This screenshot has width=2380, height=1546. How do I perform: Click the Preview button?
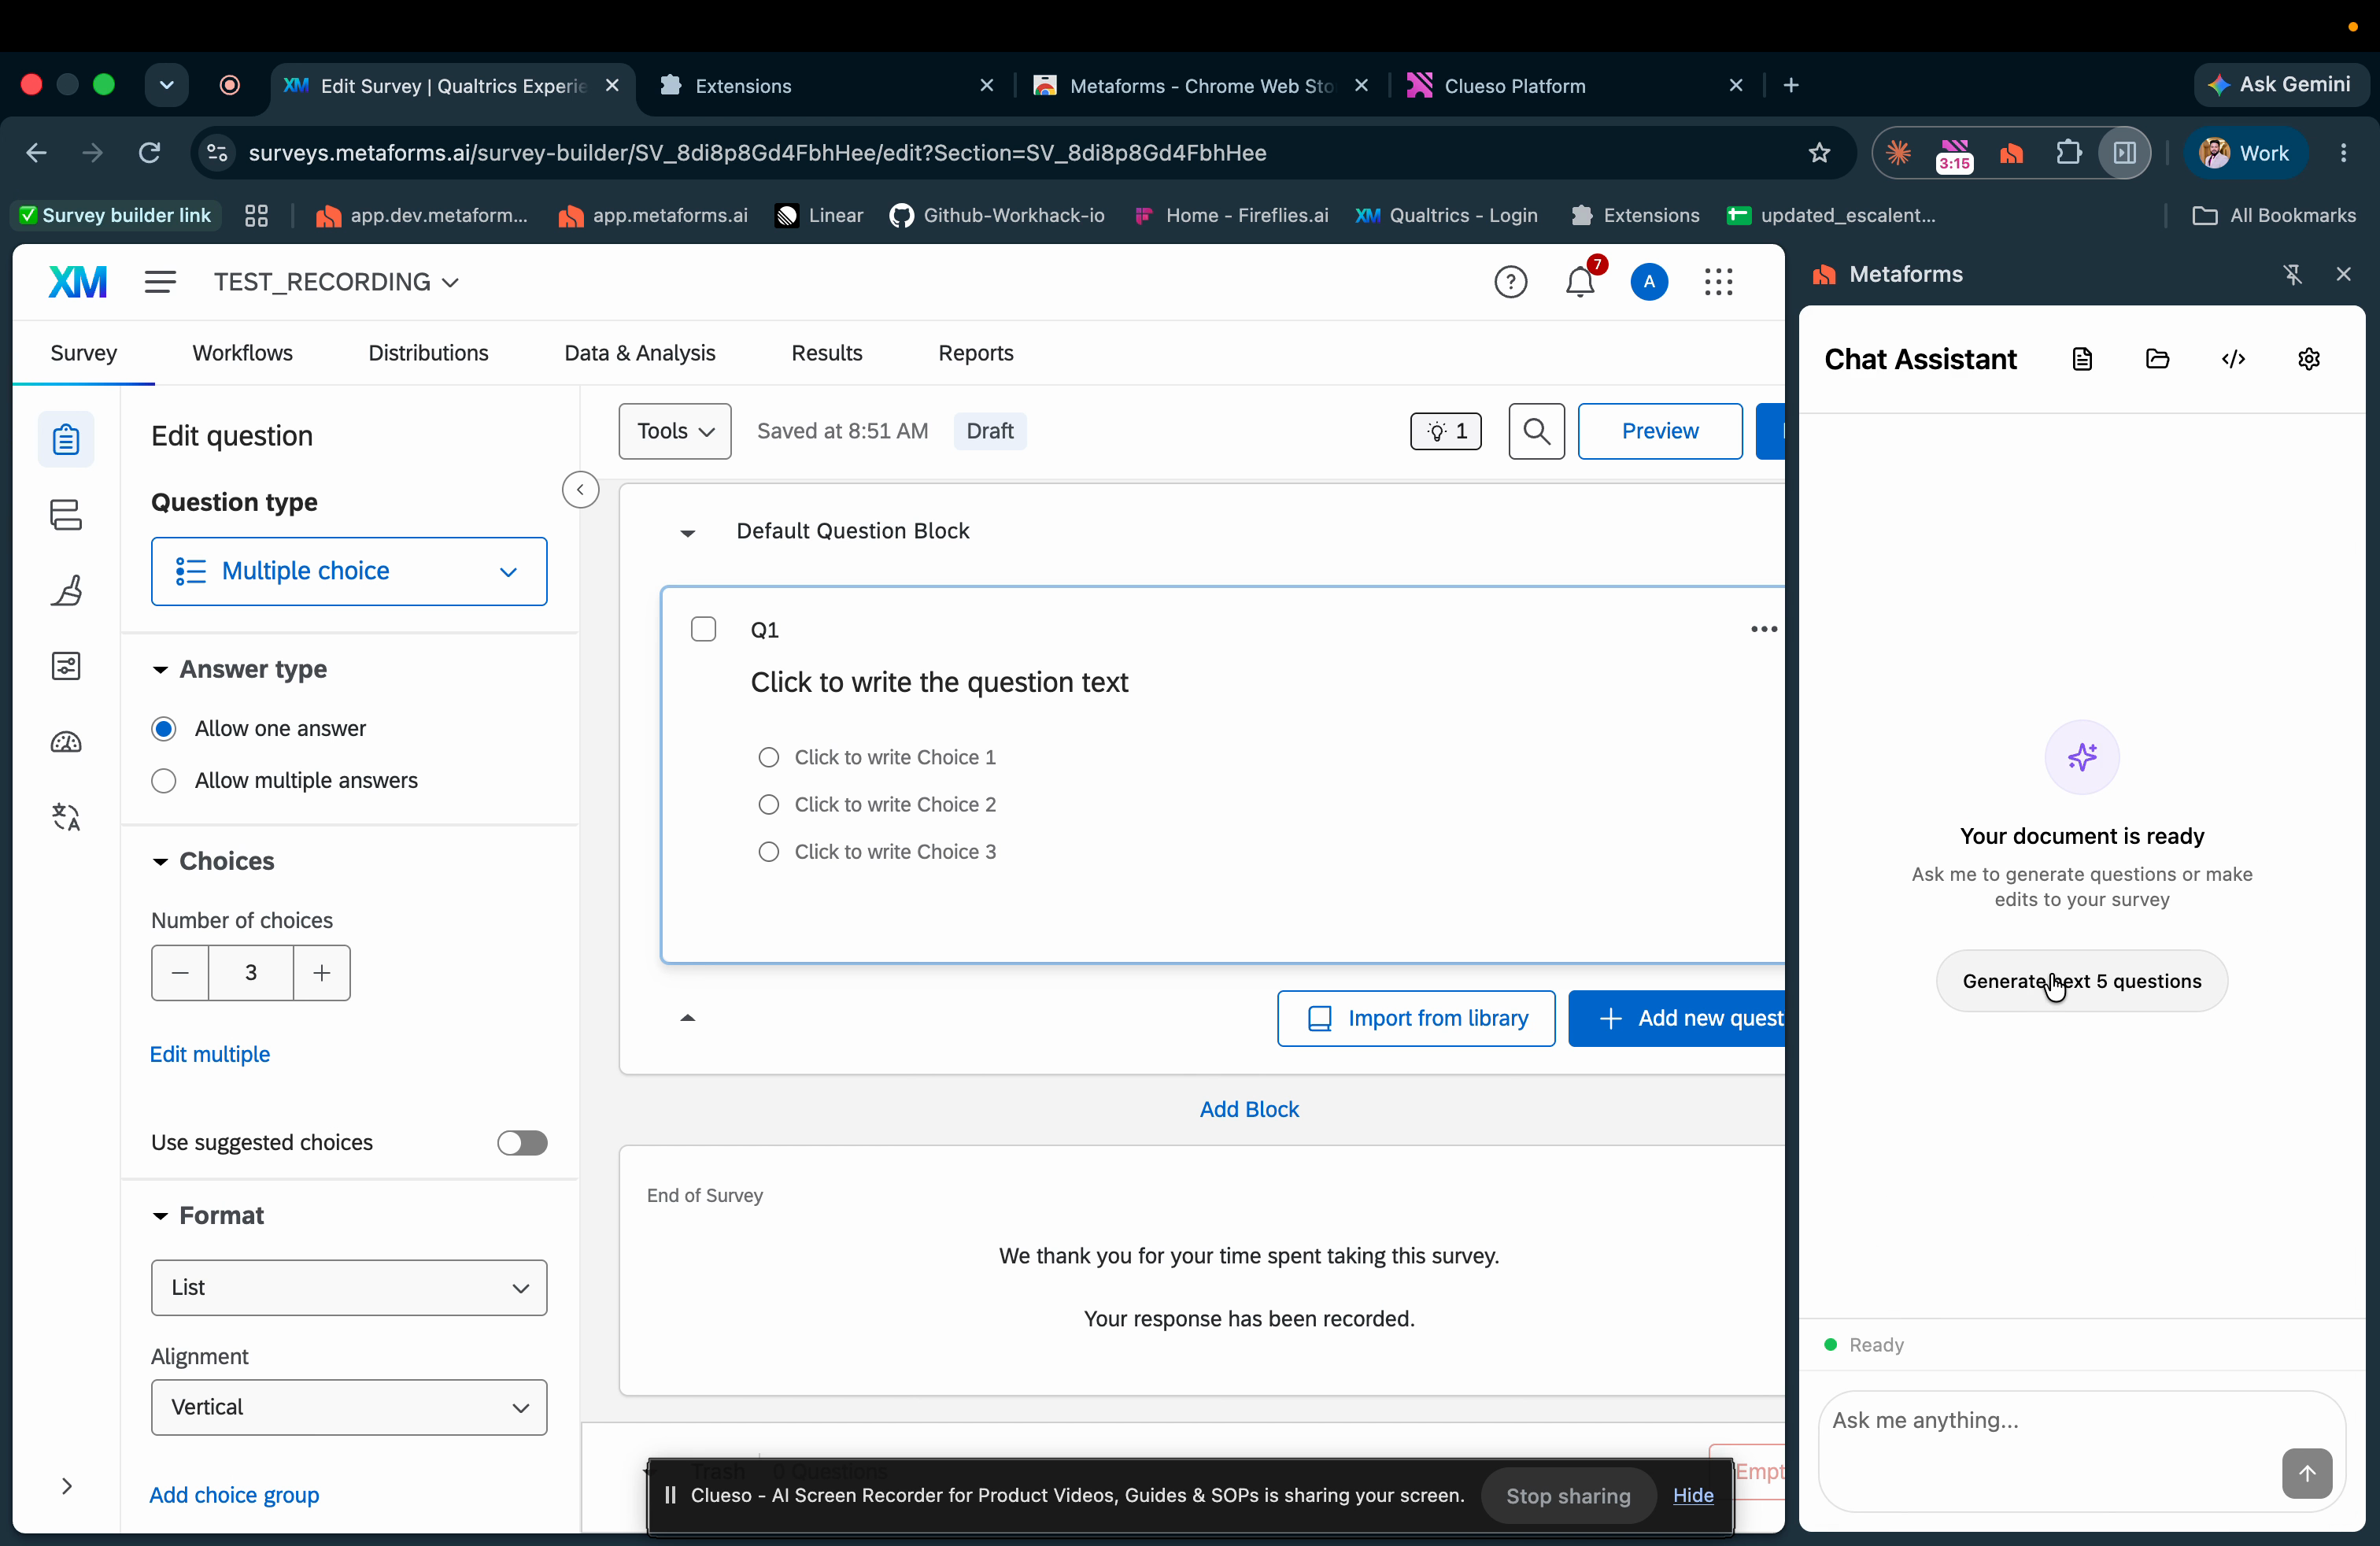1660,431
